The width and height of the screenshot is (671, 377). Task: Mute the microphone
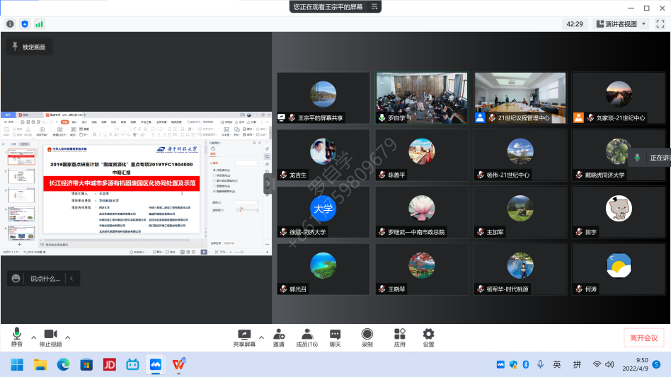(x=16, y=337)
